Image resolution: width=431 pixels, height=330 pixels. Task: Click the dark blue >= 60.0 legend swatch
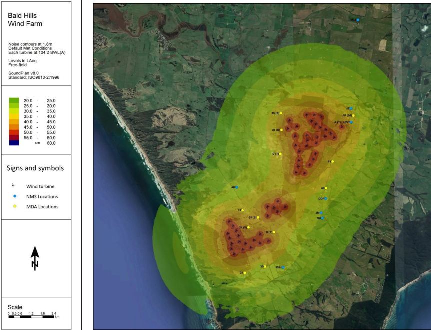pos(13,143)
